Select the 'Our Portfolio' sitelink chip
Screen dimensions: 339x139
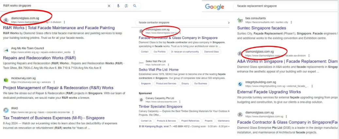[160, 52]
